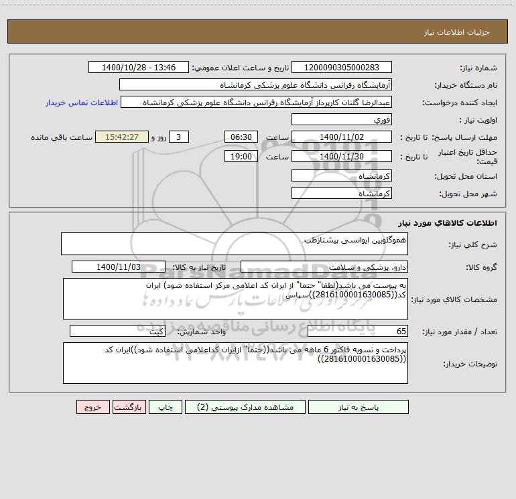
Task: Click goods specification text area
Action: click(x=235, y=299)
